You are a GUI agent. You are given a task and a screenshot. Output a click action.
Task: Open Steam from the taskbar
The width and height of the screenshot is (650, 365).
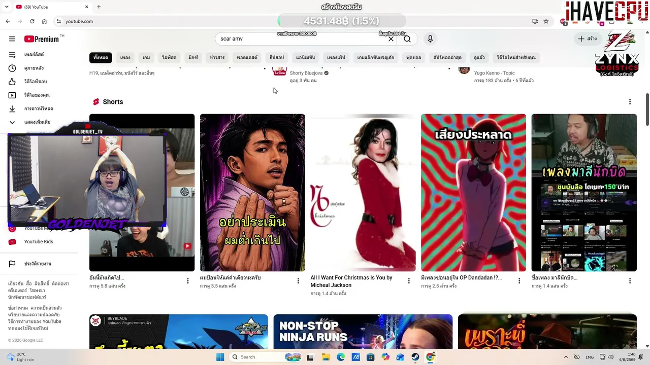point(415,357)
